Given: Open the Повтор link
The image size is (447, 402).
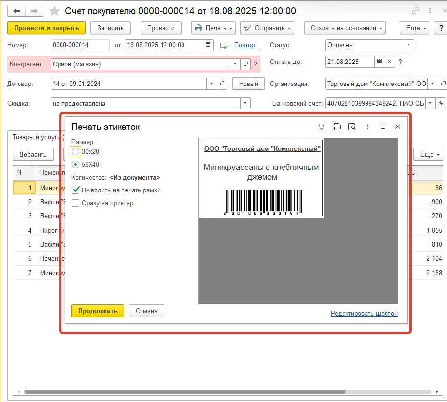Looking at the screenshot, I should [x=247, y=45].
